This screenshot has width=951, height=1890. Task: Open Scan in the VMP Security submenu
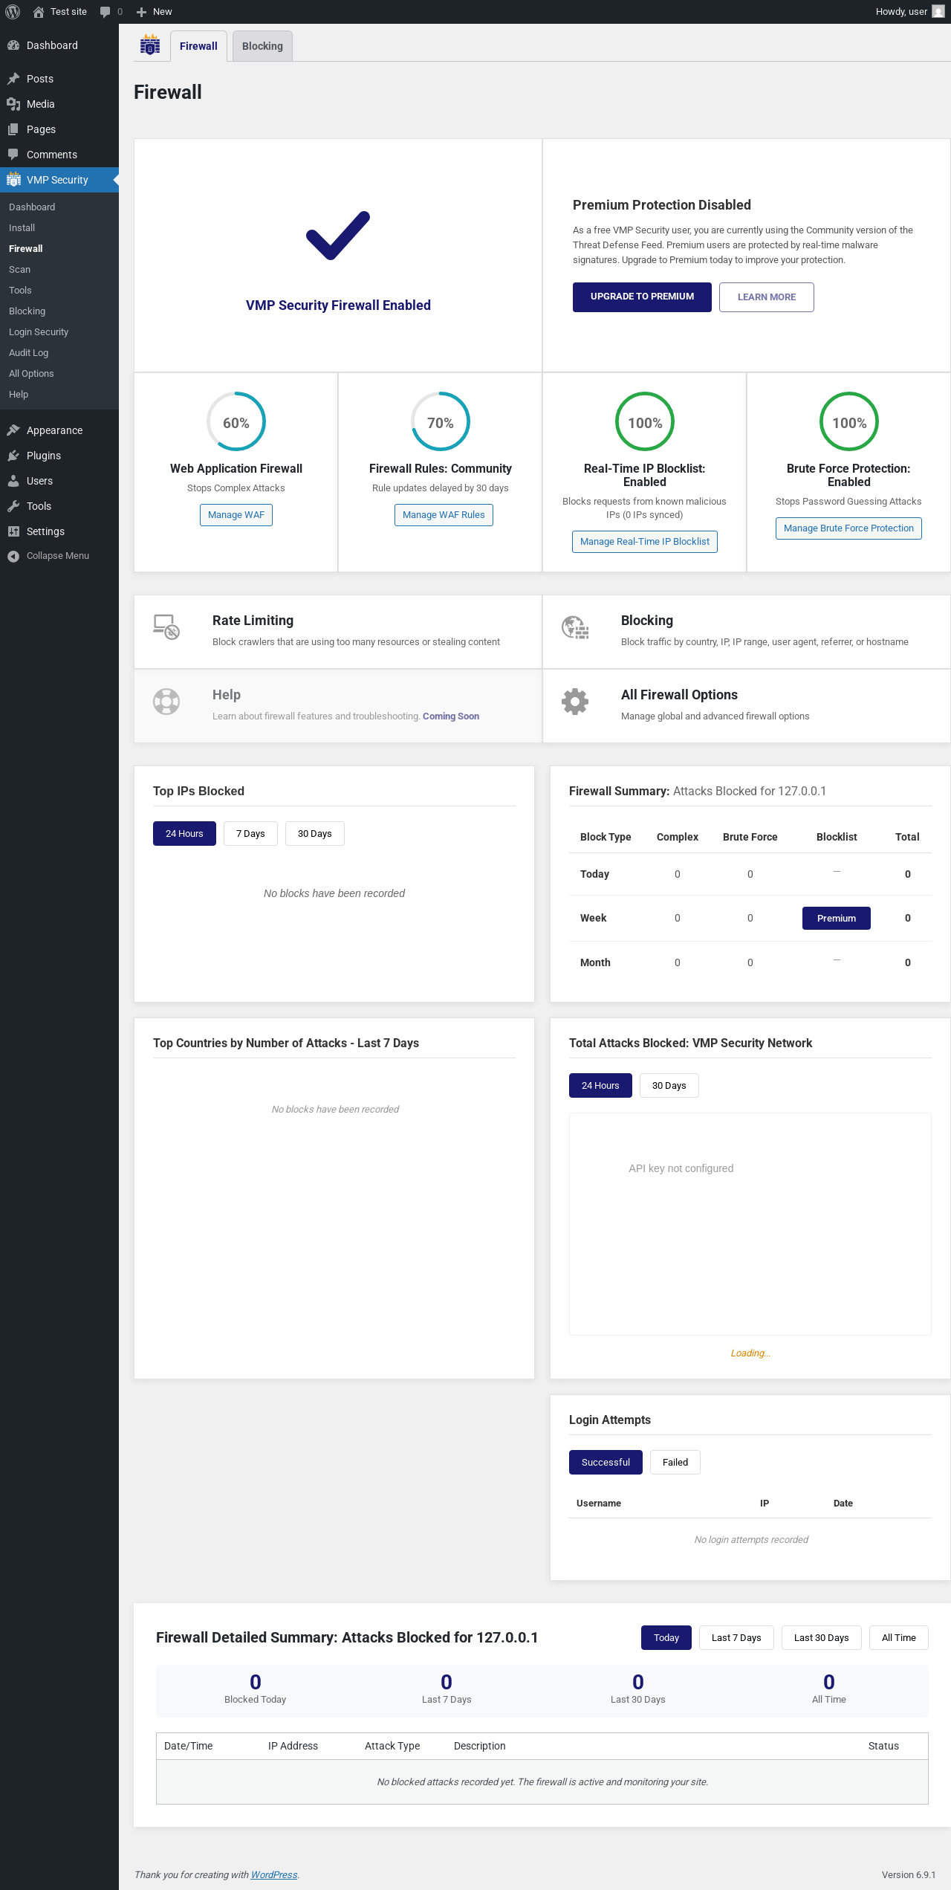pos(20,270)
